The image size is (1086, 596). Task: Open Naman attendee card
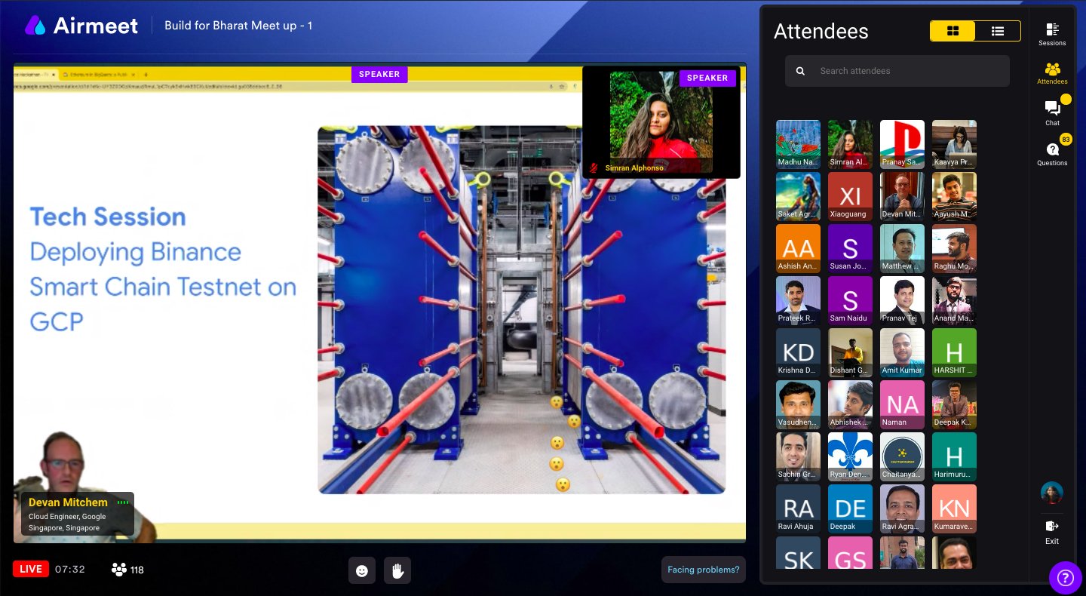pos(902,404)
